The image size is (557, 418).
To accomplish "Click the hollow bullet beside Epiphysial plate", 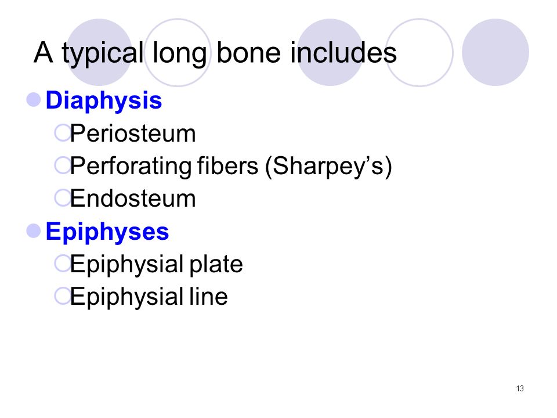I will coord(63,264).
